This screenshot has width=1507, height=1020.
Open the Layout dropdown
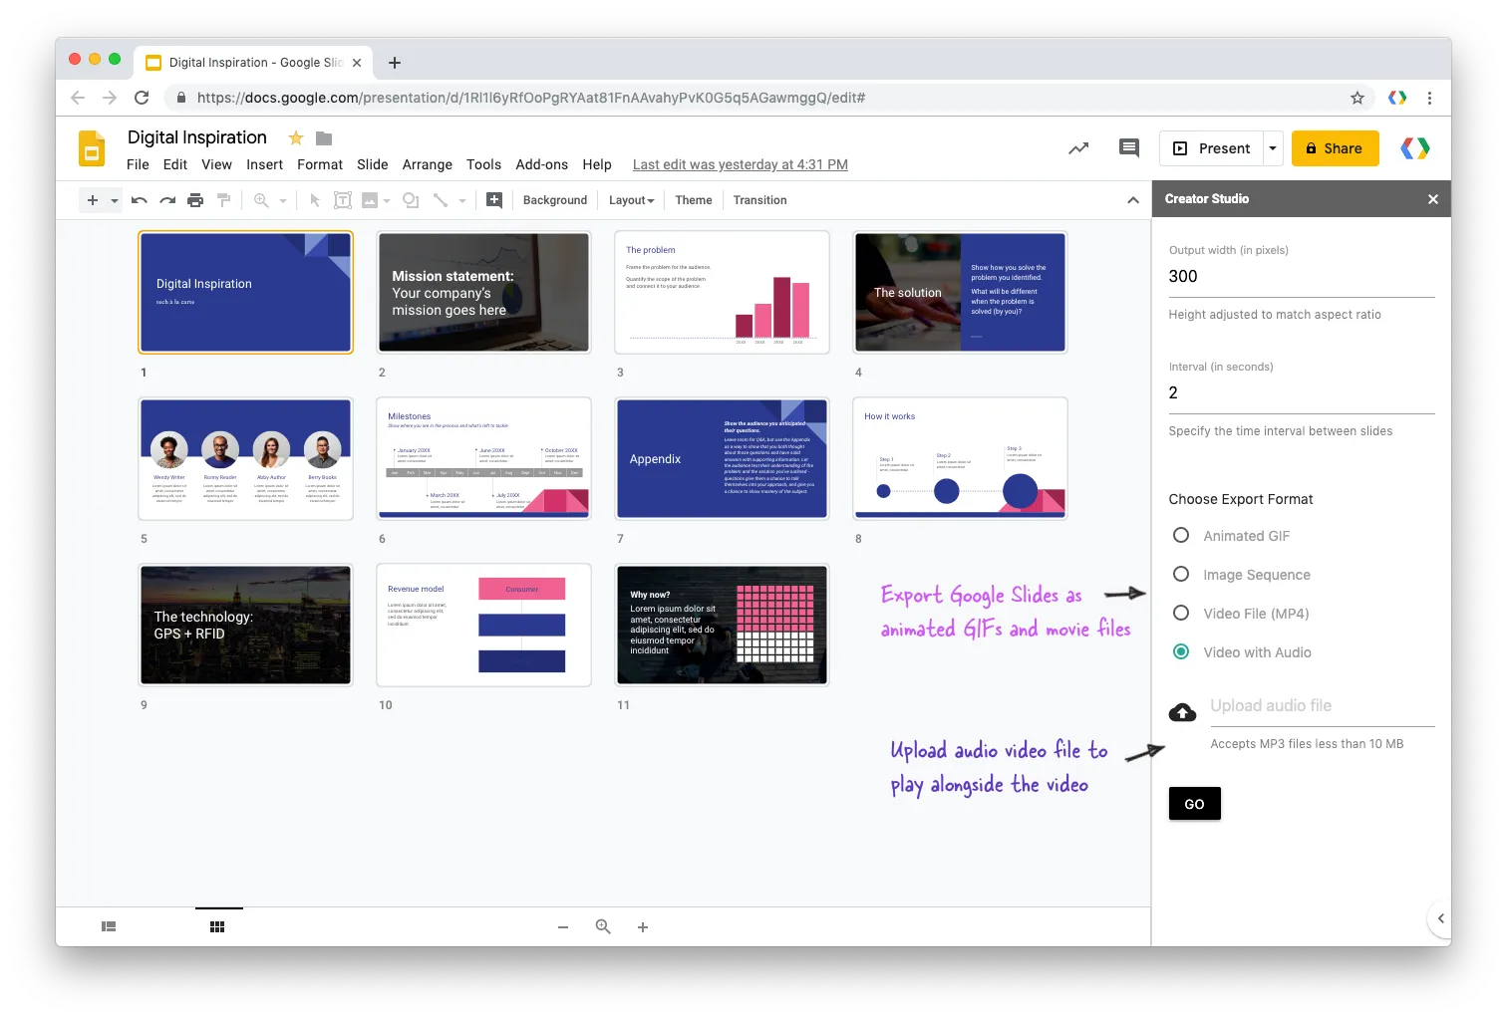click(x=630, y=199)
